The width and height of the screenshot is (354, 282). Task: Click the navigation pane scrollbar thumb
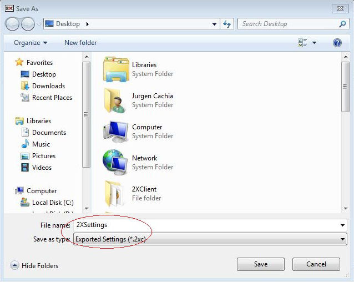click(x=86, y=114)
